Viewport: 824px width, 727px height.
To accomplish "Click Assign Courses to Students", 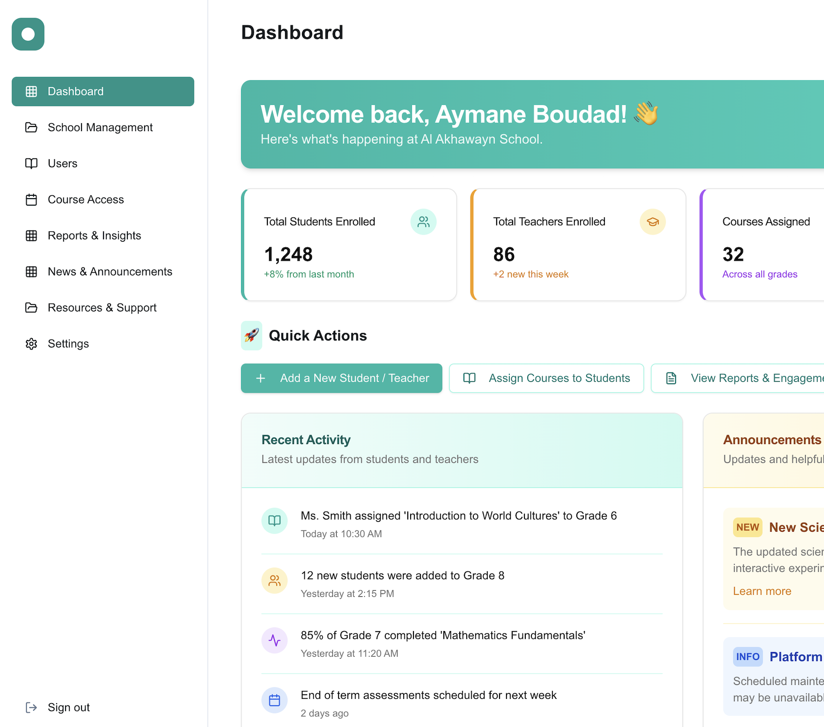I will coord(546,378).
